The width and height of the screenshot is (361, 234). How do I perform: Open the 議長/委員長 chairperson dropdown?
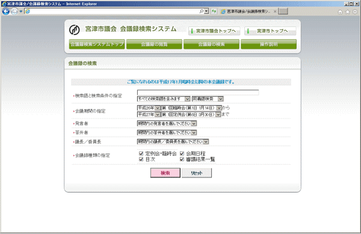coord(173,142)
